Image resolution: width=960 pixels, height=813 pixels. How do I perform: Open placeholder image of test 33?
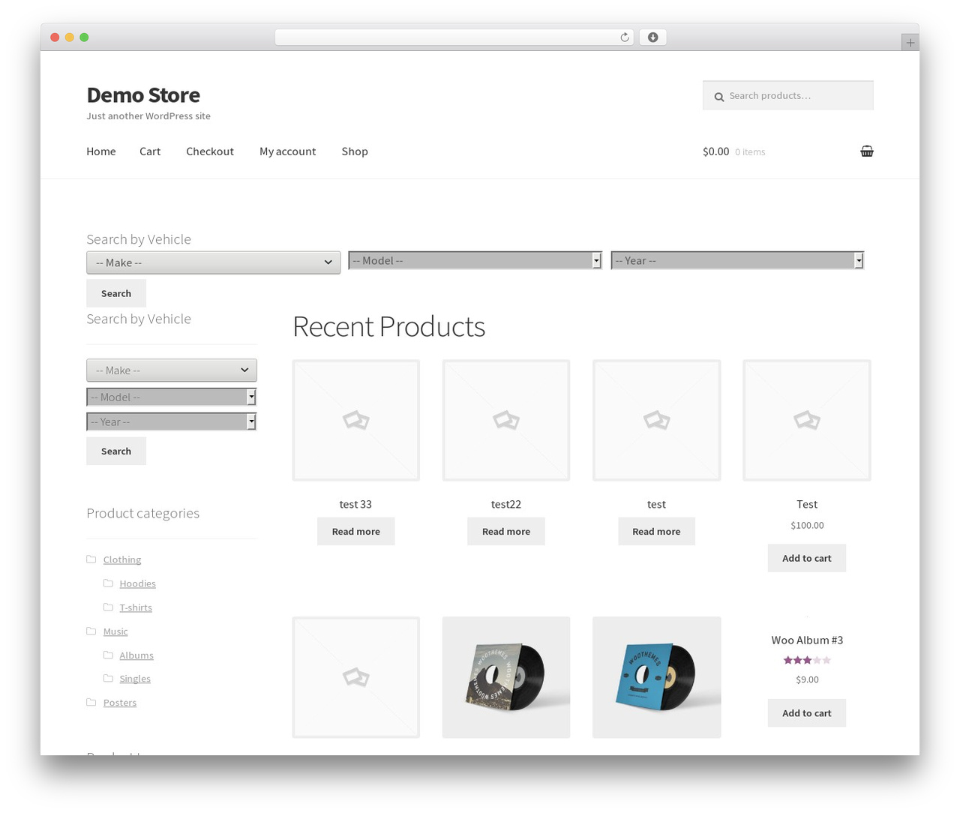(x=355, y=420)
